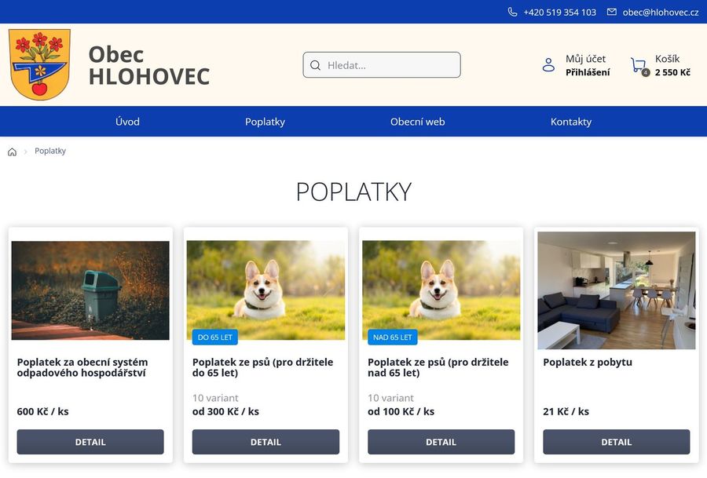Open the user account icon
Screen dimensions: 707x478
[548, 65]
